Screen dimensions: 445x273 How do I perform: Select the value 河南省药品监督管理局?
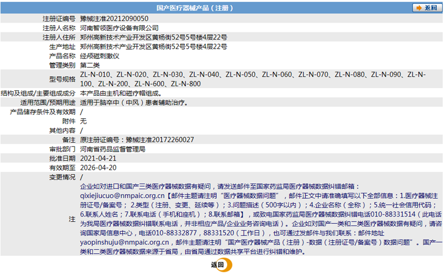point(113,149)
